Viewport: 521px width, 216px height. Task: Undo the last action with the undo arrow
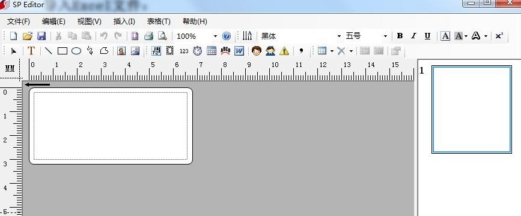coord(104,36)
